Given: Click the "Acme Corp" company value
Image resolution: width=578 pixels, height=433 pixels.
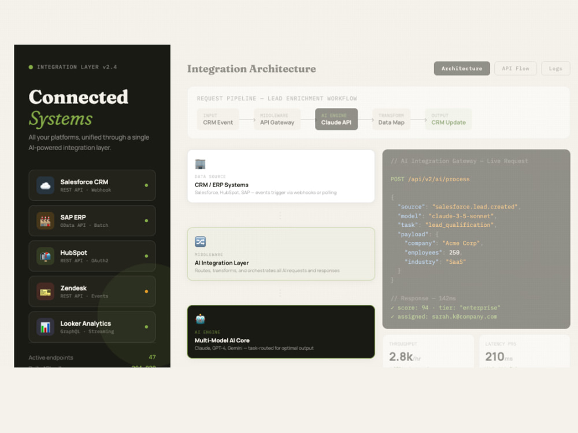Looking at the screenshot, I should pyautogui.click(x=461, y=244).
